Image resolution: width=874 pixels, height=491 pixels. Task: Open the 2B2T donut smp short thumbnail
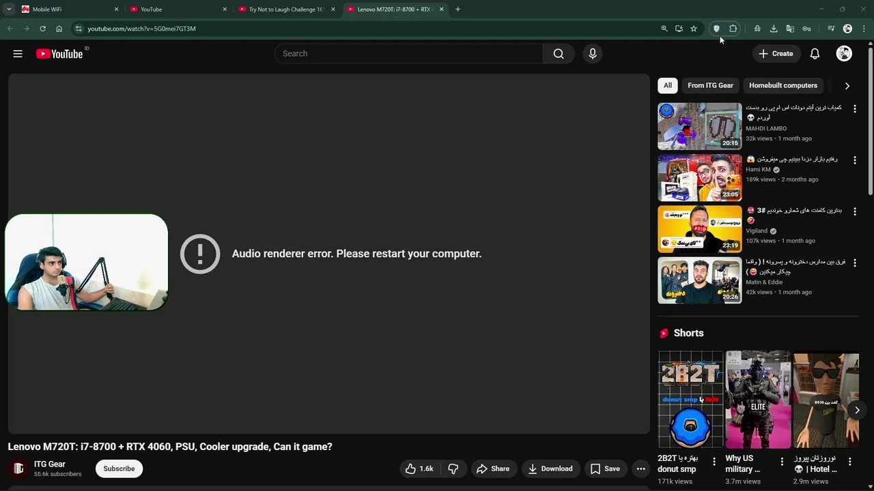[x=690, y=400]
